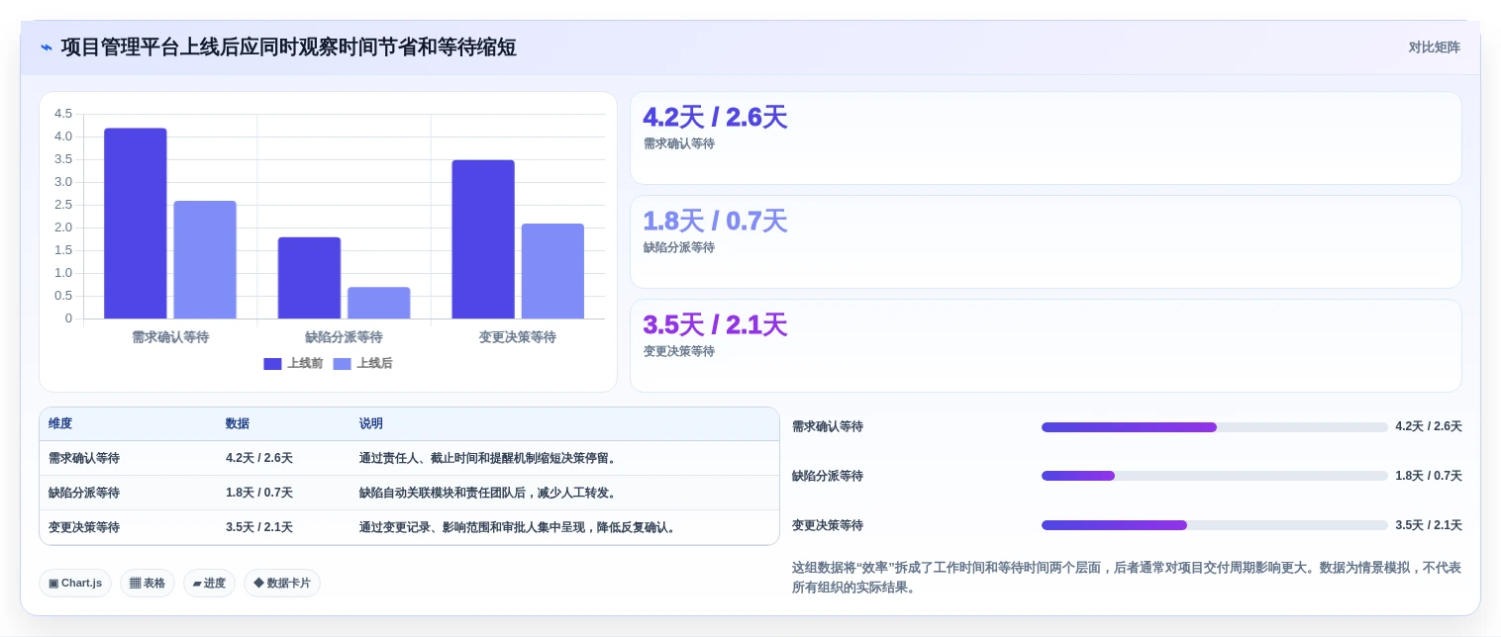
Task: Open the 4.2天 / 2.6天 data card
Action: point(1046,138)
